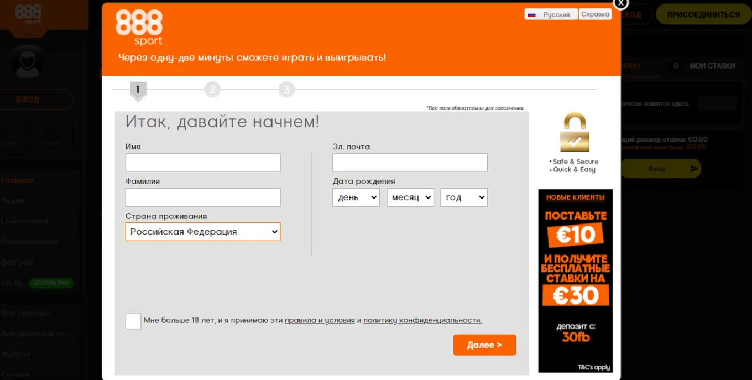The height and width of the screenshot is (380, 752).
Task: Select step 1 marker in registration progress
Action: click(x=138, y=91)
